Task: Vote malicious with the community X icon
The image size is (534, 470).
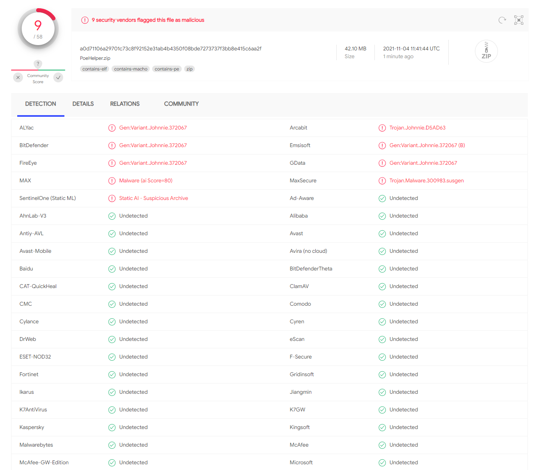Action: click(x=18, y=77)
